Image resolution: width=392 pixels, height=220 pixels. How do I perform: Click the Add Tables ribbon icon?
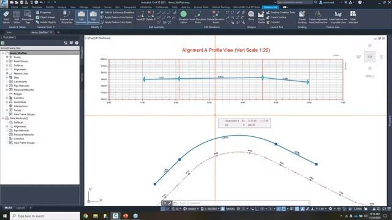17,17
